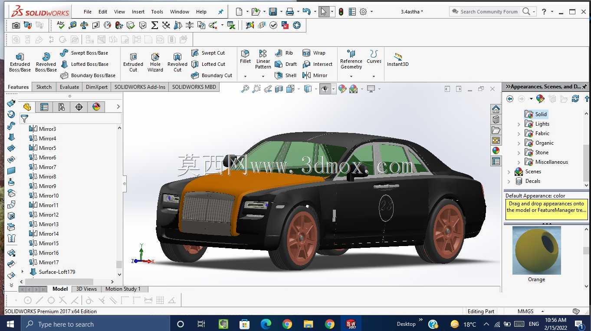Expand the FeatureManager tabs arrow

coord(118,107)
